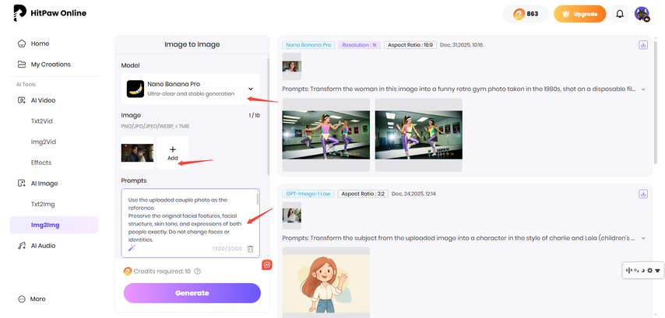This screenshot has width=665, height=318.
Task: Click the orange Upgrade button
Action: [579, 14]
